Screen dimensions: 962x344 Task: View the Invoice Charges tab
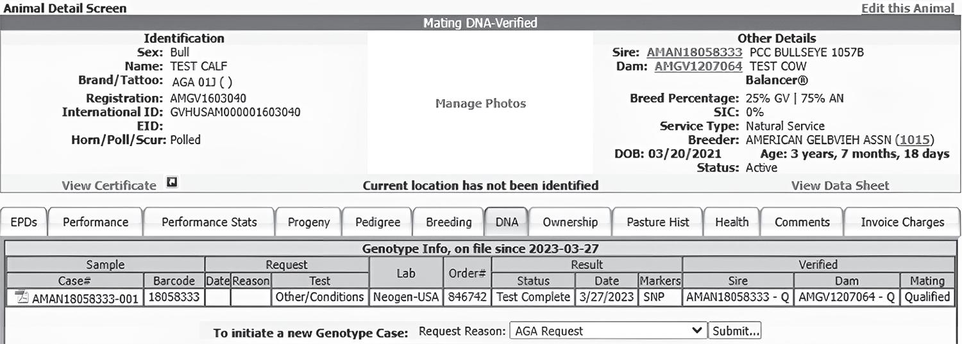[x=902, y=222]
